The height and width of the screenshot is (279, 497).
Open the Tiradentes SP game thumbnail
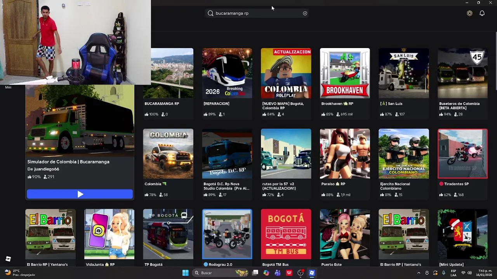462,153
